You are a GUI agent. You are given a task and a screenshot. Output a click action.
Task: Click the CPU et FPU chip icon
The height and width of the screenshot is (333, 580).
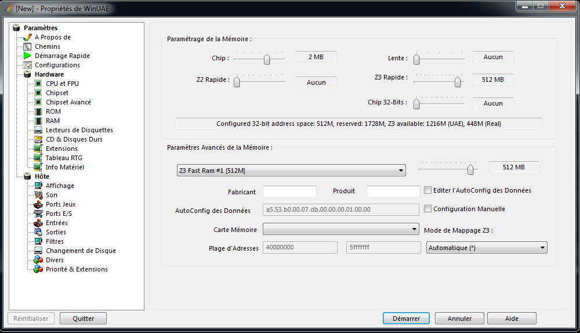(38, 84)
